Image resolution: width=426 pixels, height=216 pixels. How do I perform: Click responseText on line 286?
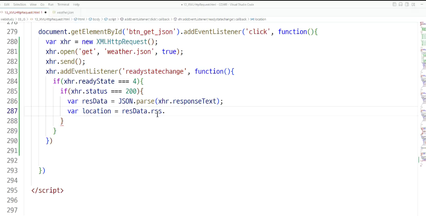point(194,102)
